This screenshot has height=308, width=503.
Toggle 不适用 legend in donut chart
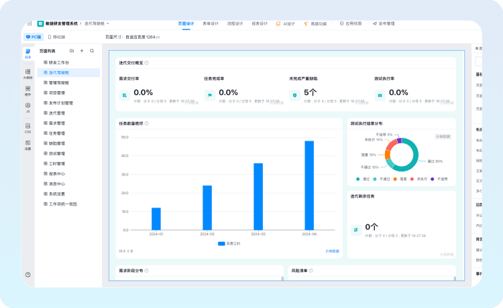(439, 179)
